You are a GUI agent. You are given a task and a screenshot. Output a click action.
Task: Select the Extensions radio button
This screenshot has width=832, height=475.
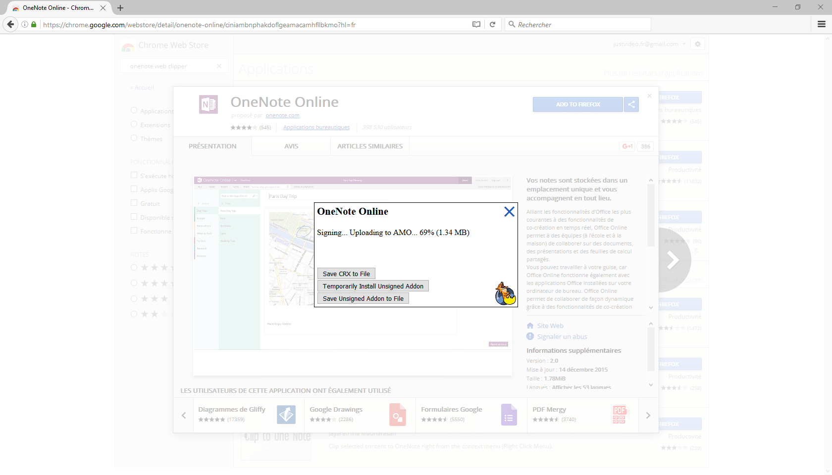pos(134,124)
